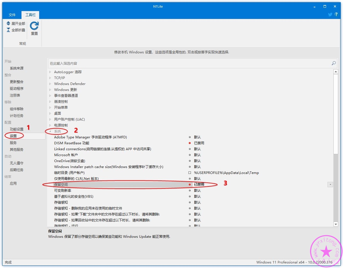The height and width of the screenshot is (268, 343).
Task: Click the red status dot for 保留空间
Action: tap(190, 184)
